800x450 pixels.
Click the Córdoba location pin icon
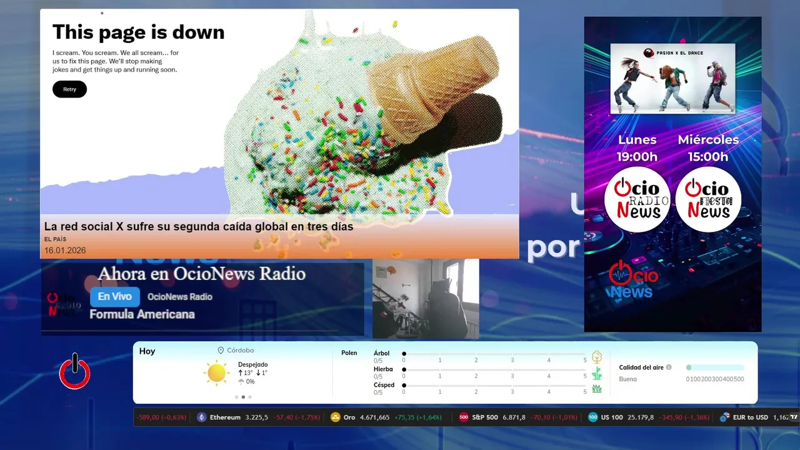coord(221,351)
